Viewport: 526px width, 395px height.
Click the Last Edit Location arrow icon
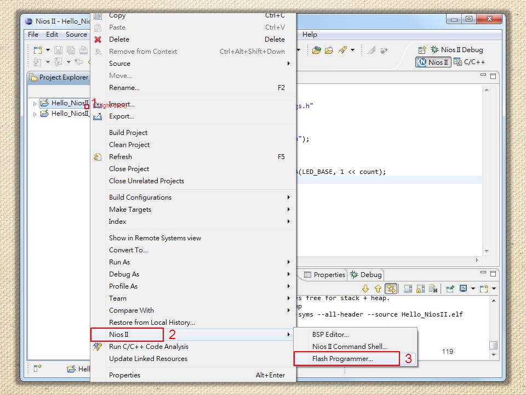(79, 62)
